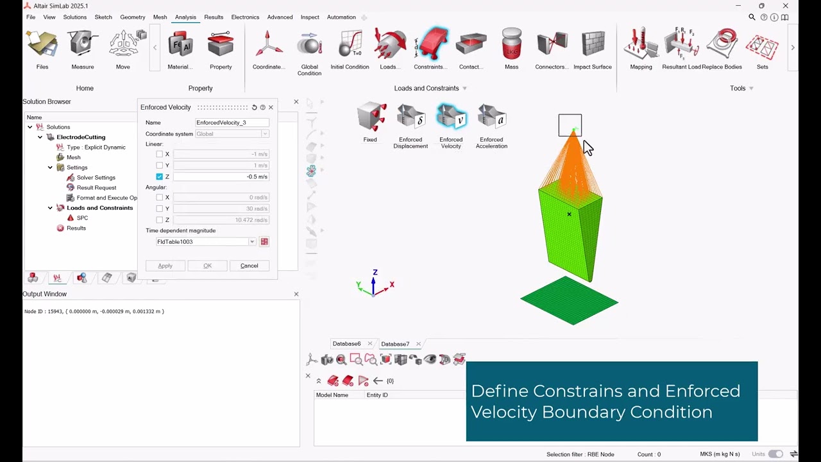Select the SPC tree item

[x=82, y=218]
